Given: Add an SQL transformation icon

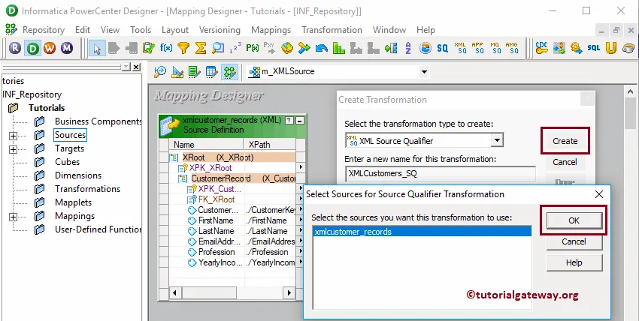Looking at the screenshot, I should click(593, 48).
